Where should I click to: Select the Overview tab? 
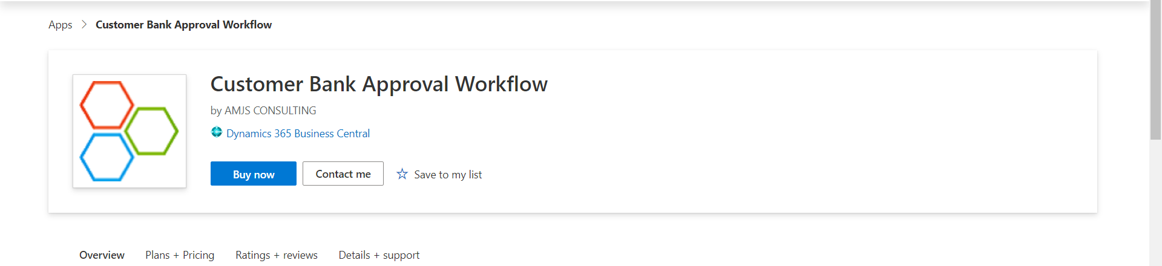point(102,255)
